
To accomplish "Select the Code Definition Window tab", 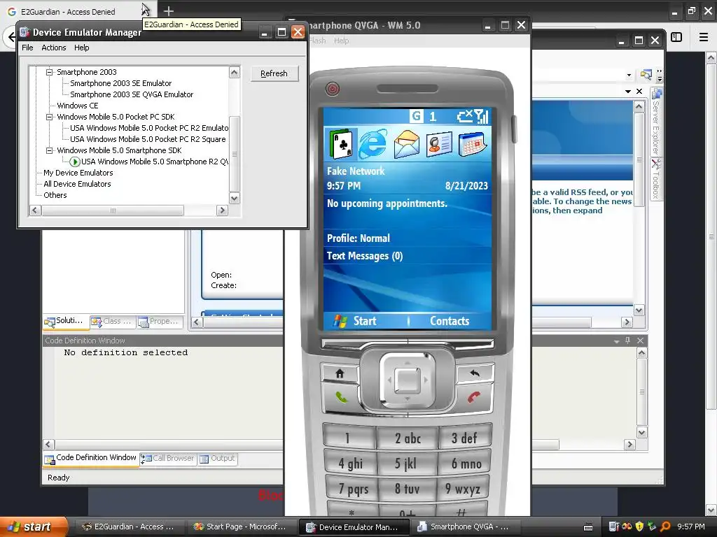I will coord(90,458).
